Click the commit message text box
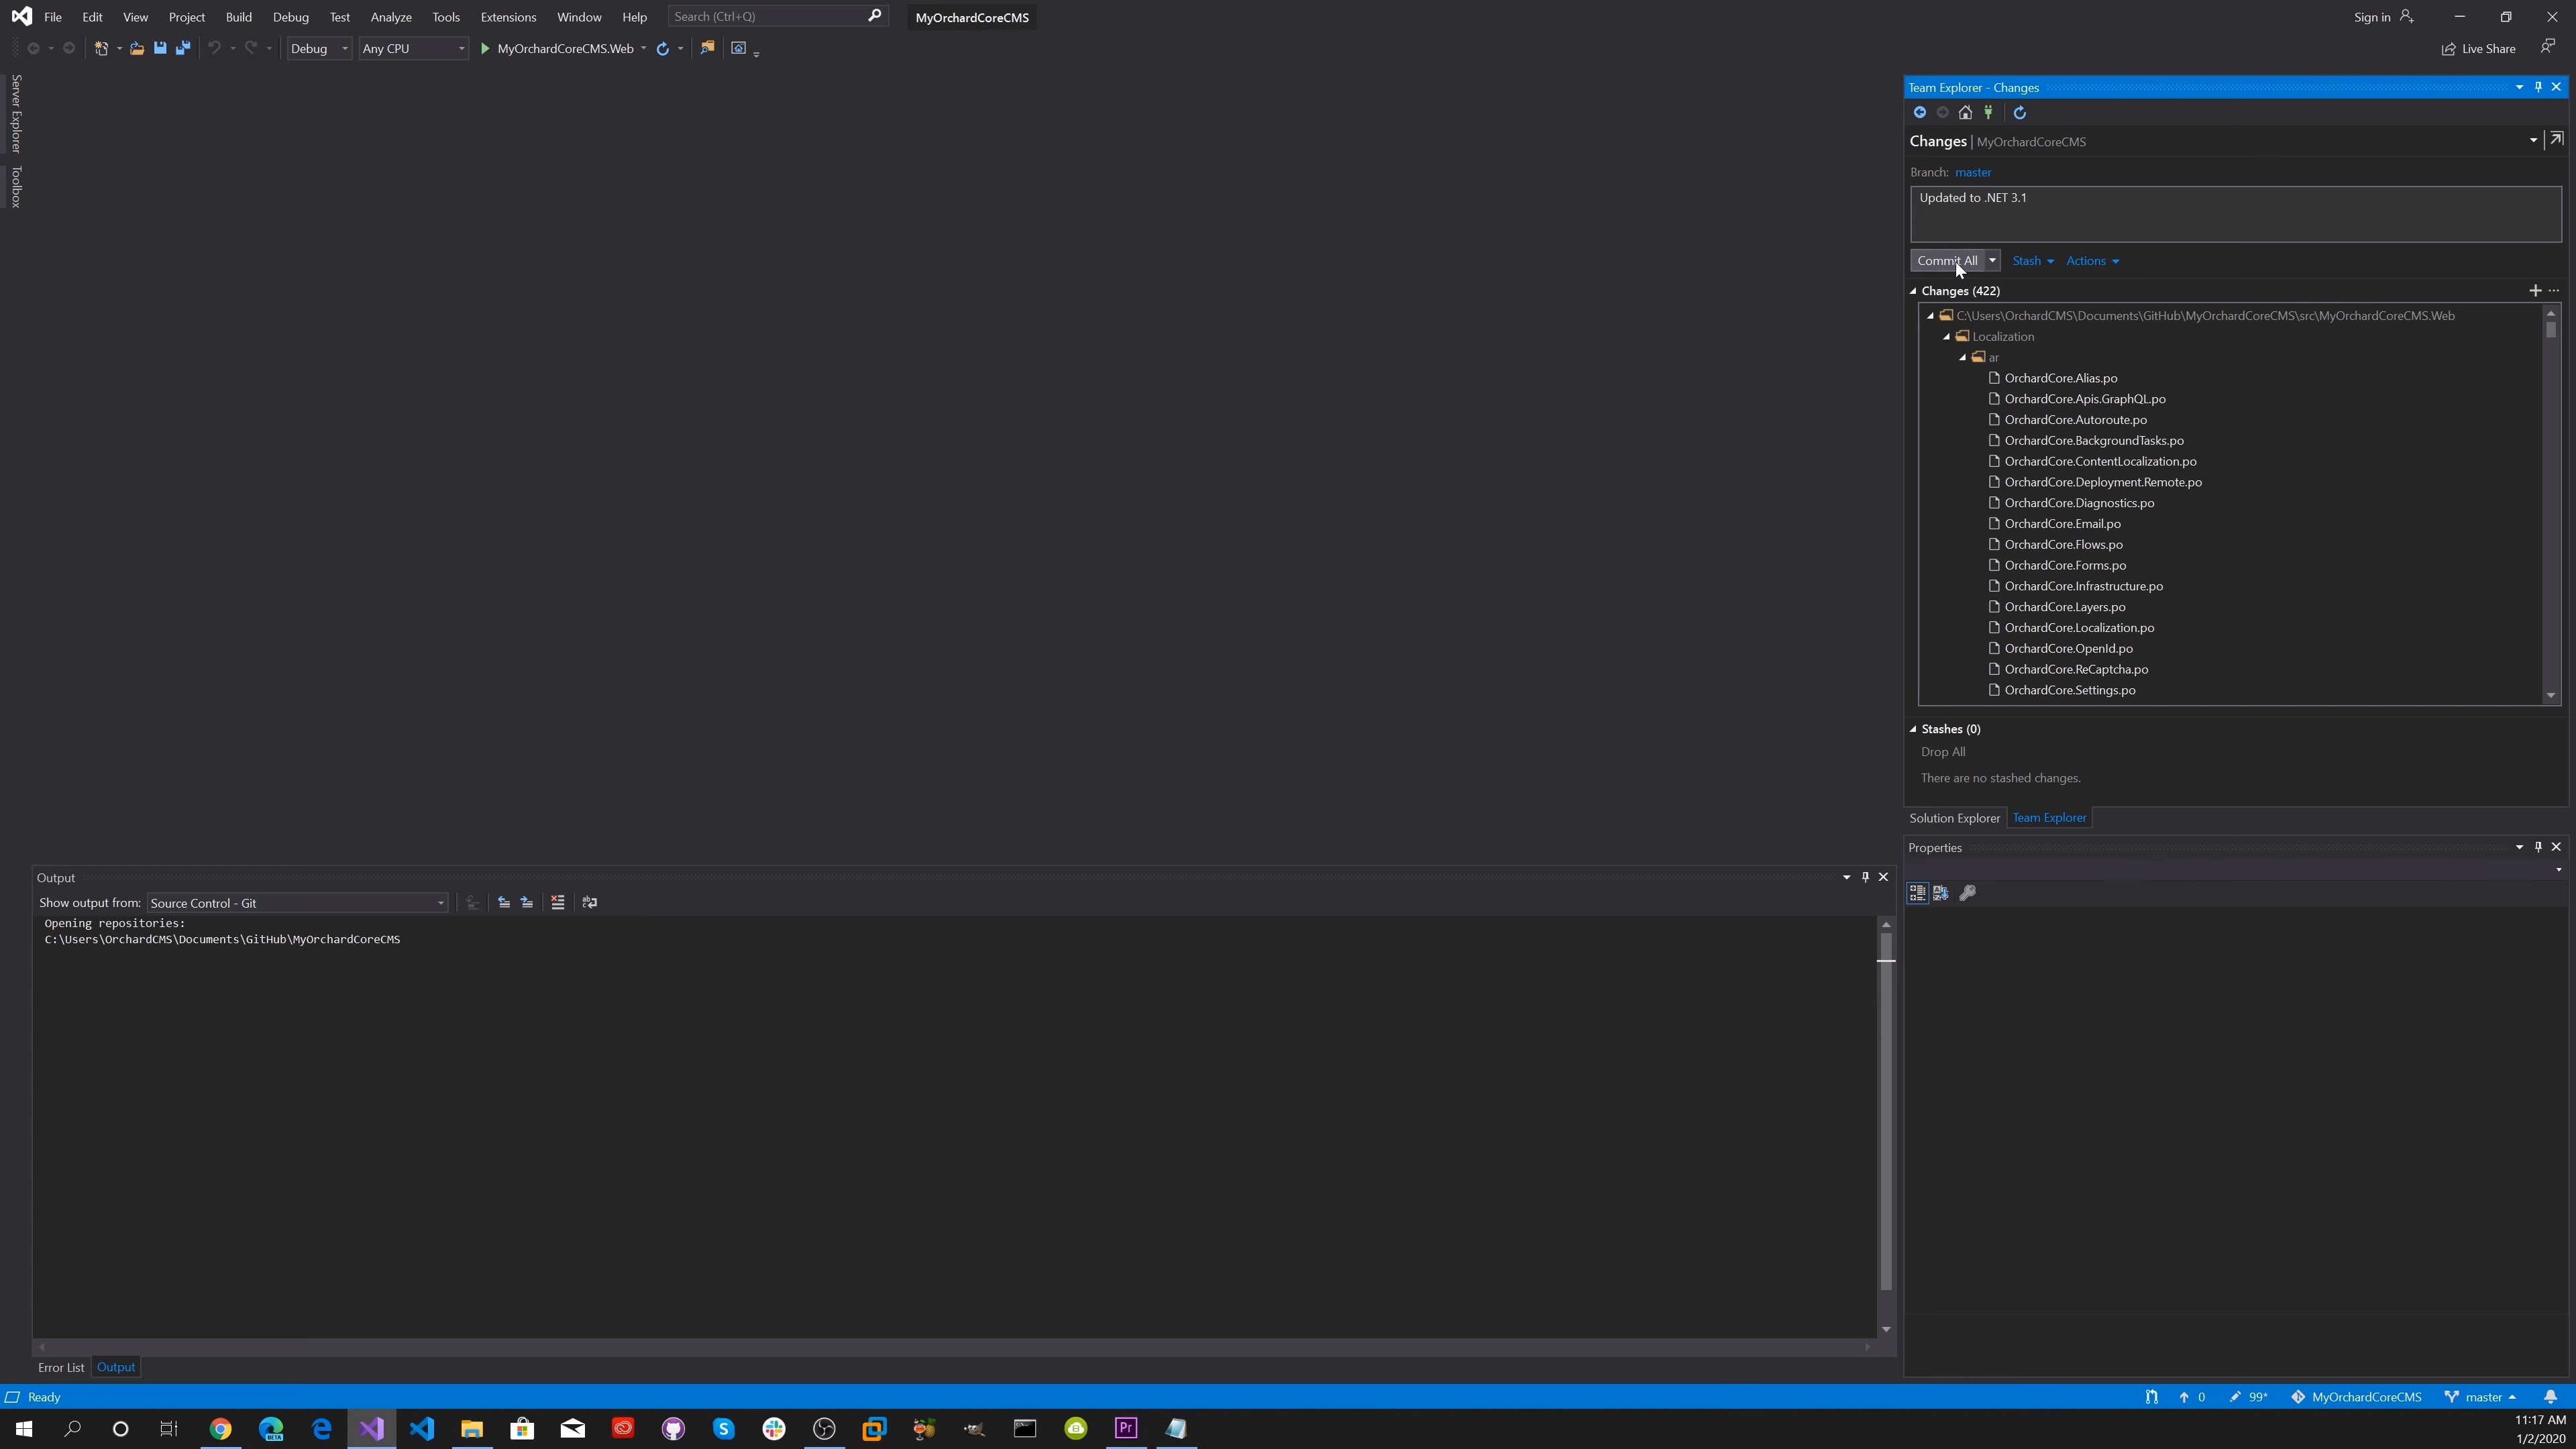 tap(2236, 214)
